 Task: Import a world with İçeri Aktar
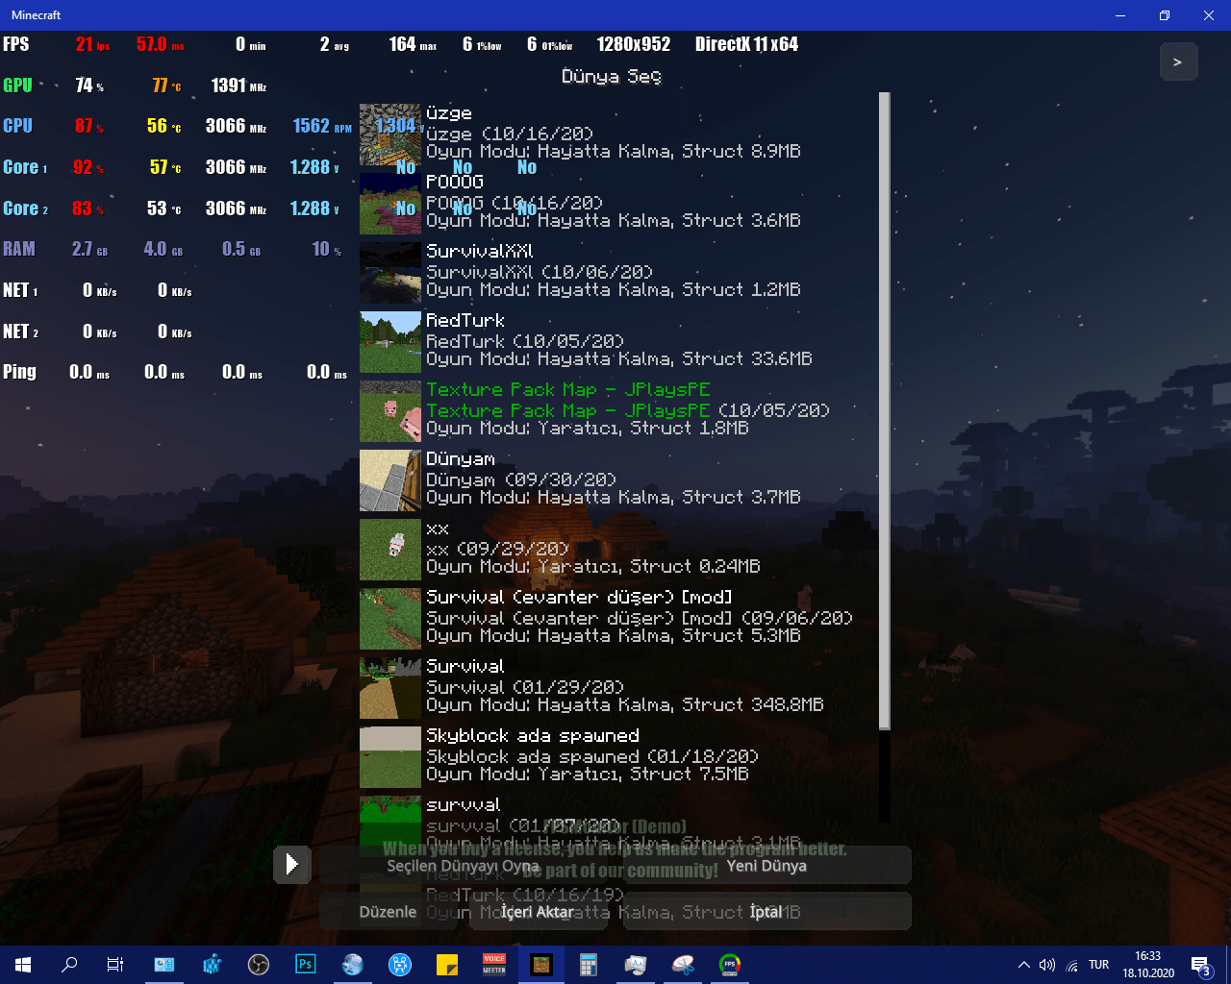538,911
